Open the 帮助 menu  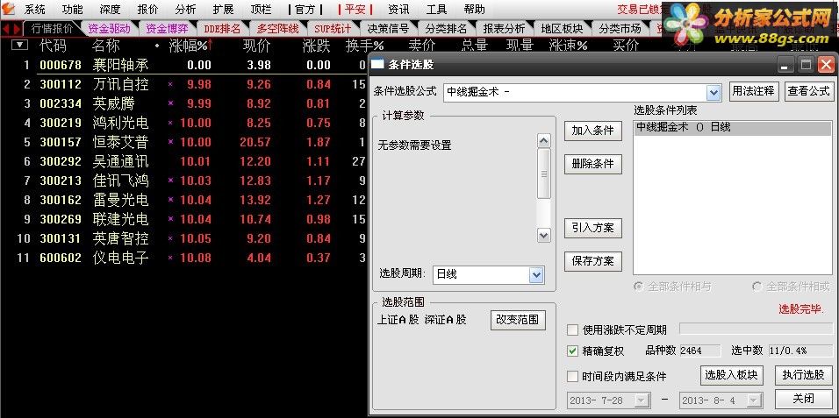pyautogui.click(x=475, y=9)
